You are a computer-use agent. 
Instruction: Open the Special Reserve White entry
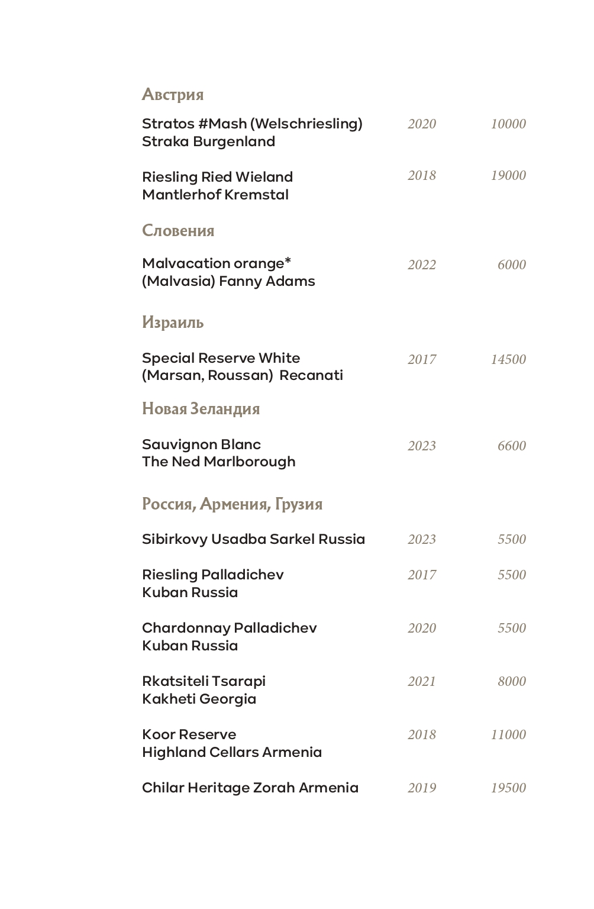(x=242, y=366)
